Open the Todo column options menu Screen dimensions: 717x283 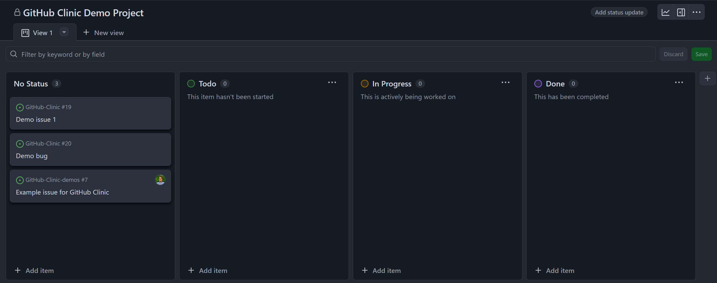(x=332, y=83)
